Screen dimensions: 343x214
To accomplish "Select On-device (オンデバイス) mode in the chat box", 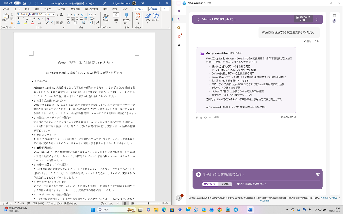I will (x=210, y=184).
